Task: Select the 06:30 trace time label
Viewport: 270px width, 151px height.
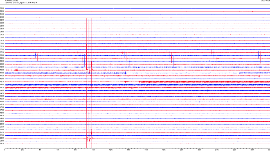Action: point(2,46)
